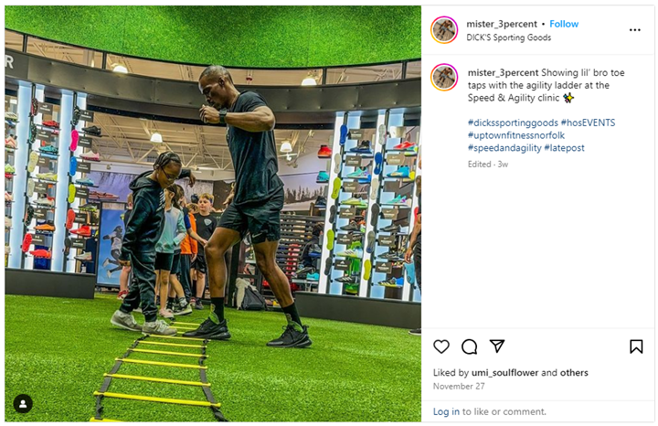Open umi_soulflower profile from likes

504,373
